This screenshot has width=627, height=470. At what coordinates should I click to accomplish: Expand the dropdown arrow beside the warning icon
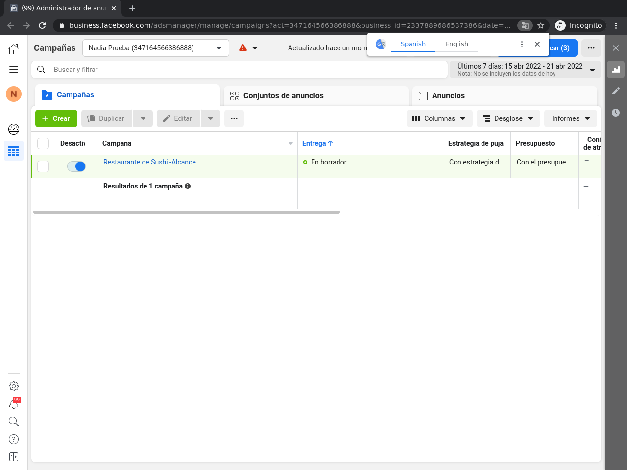point(255,48)
